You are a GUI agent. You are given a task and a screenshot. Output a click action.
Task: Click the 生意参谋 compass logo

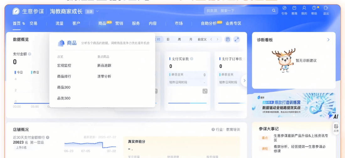[x=16, y=11]
